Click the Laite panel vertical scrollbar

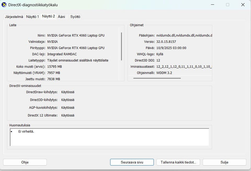(122, 46)
